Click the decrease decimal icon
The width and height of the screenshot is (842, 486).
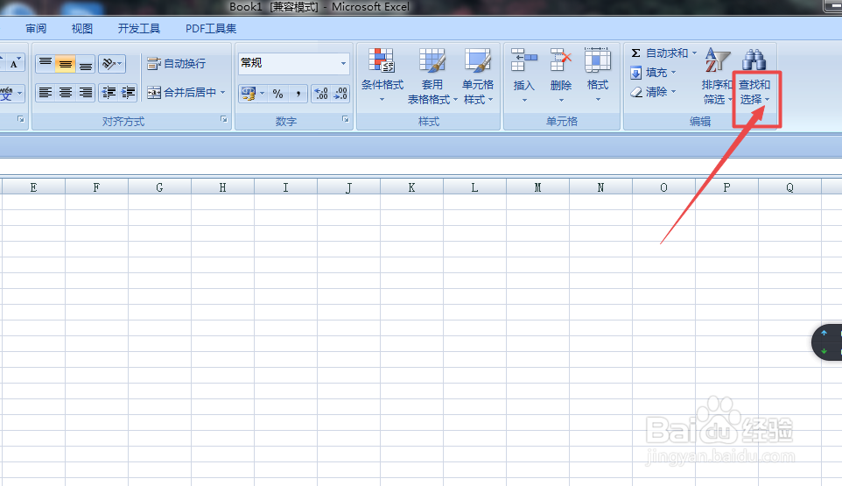(x=340, y=94)
